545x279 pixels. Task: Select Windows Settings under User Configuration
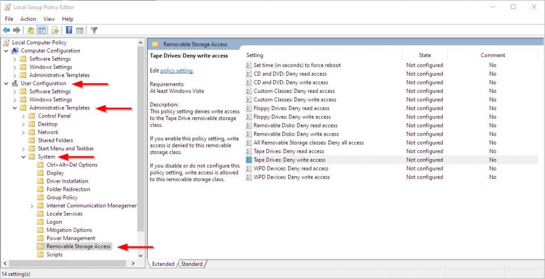point(50,100)
